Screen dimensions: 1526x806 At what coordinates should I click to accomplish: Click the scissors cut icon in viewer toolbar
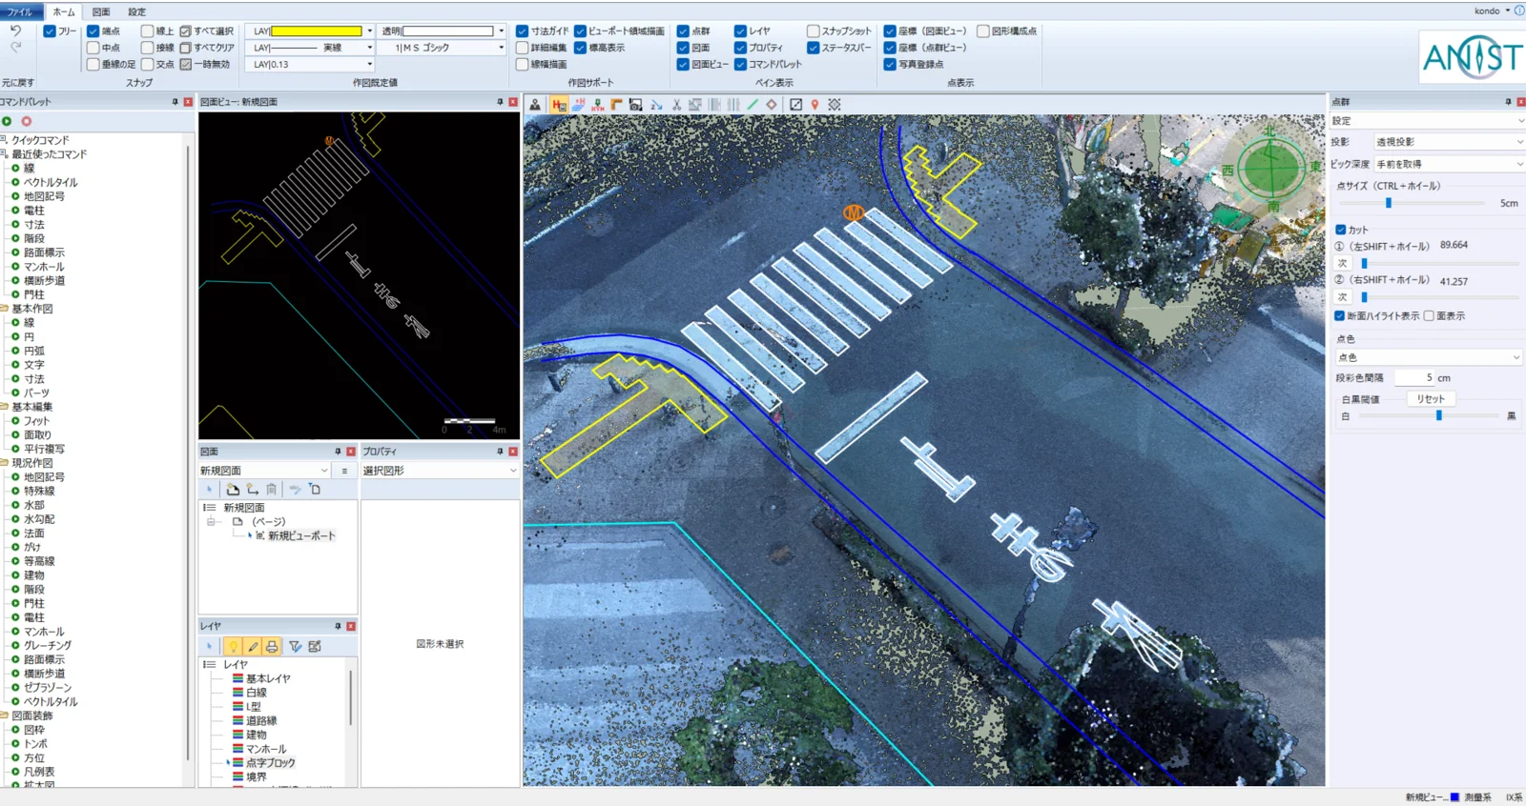pyautogui.click(x=676, y=105)
